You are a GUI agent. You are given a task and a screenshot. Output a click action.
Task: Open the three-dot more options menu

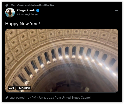point(116,11)
